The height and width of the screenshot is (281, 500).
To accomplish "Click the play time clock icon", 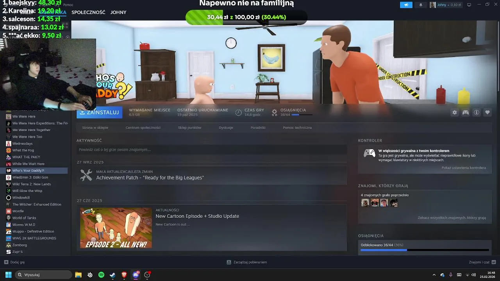I will point(239,112).
